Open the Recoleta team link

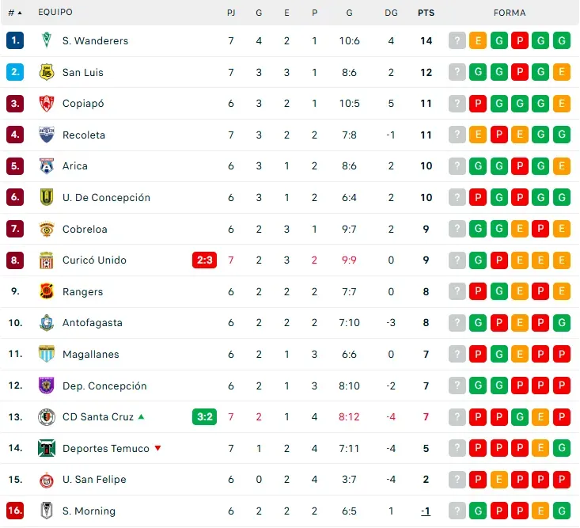coord(83,135)
